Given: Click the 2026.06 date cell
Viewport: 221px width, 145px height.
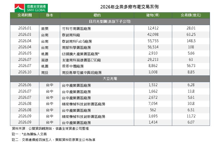Looking at the screenshot, I should 25,85.
